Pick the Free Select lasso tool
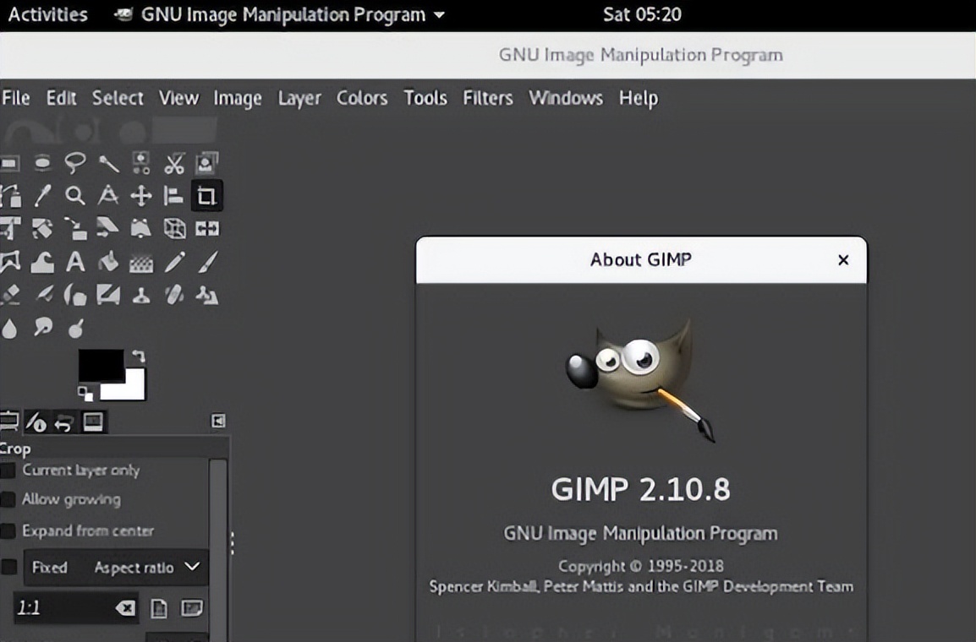This screenshot has height=642, width=976. 75,163
